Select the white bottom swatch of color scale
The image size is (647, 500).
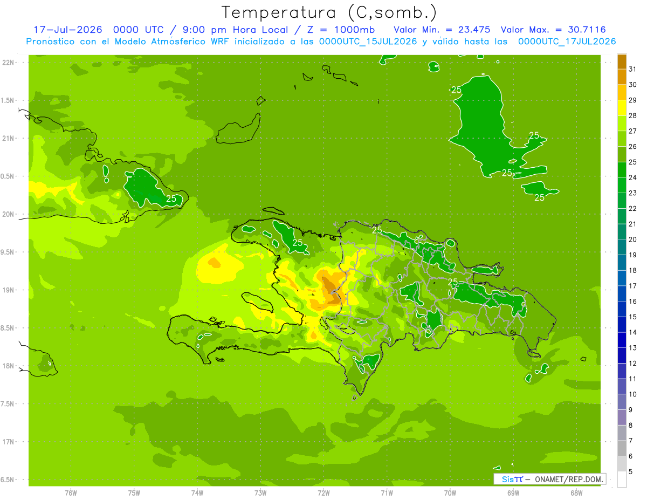pyautogui.click(x=622, y=480)
